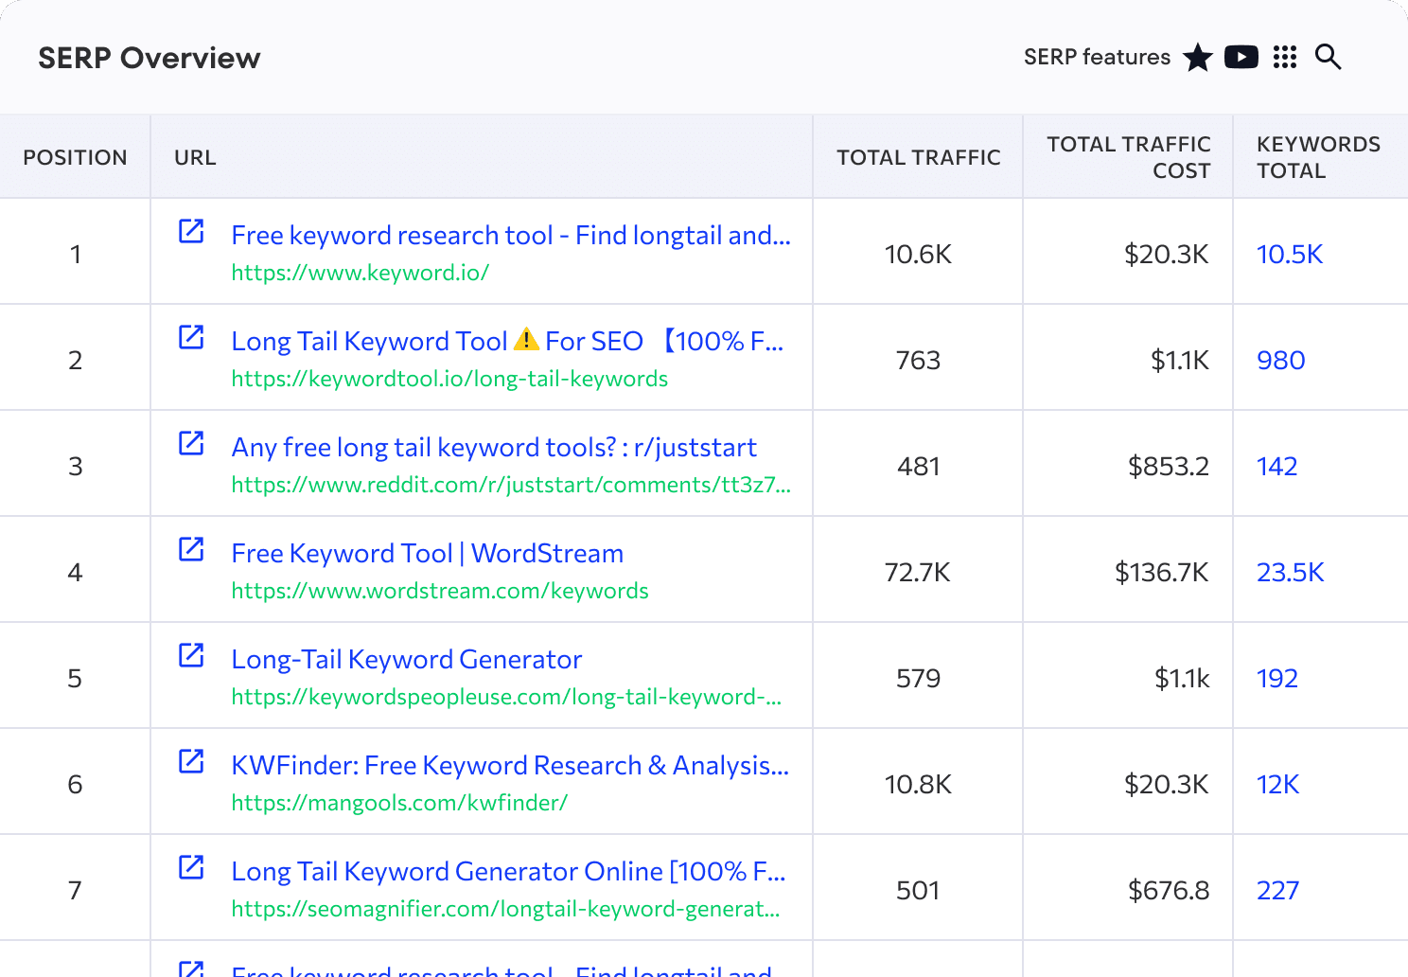Open the 'Long-Tail Keyword Generator' link
Image resolution: width=1408 pixels, height=977 pixels.
(407, 659)
